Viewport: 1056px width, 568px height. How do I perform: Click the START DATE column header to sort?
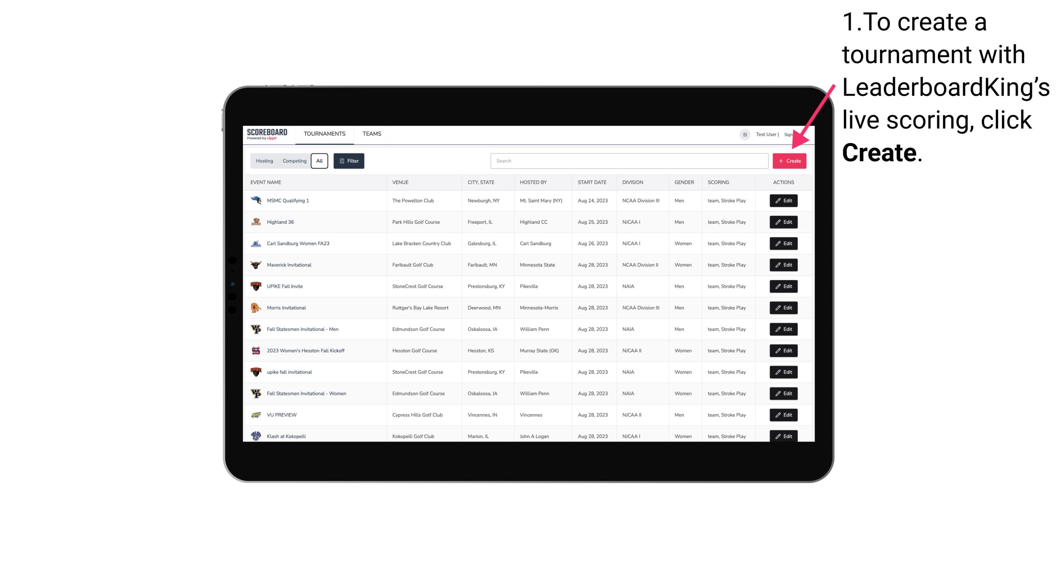tap(591, 182)
